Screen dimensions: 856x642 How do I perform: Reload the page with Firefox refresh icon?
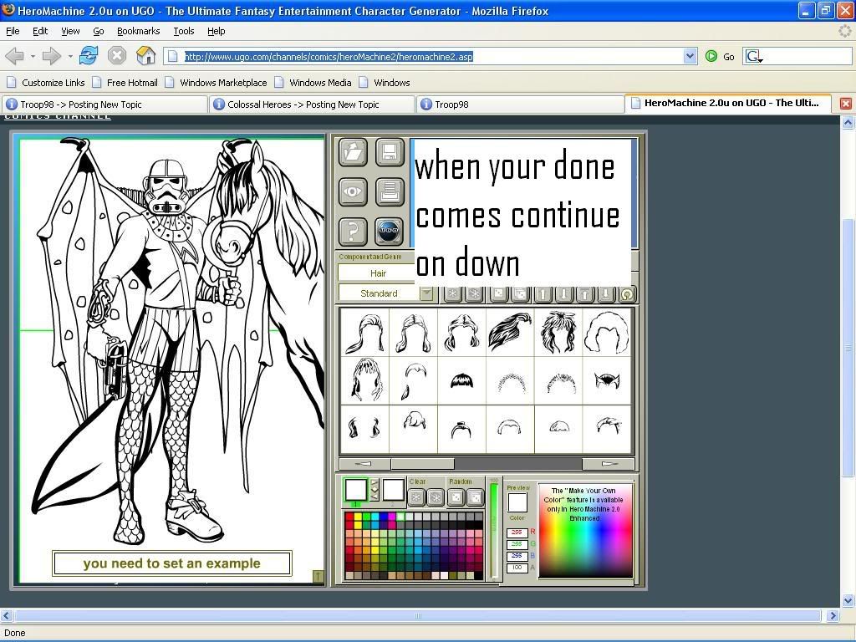(89, 56)
